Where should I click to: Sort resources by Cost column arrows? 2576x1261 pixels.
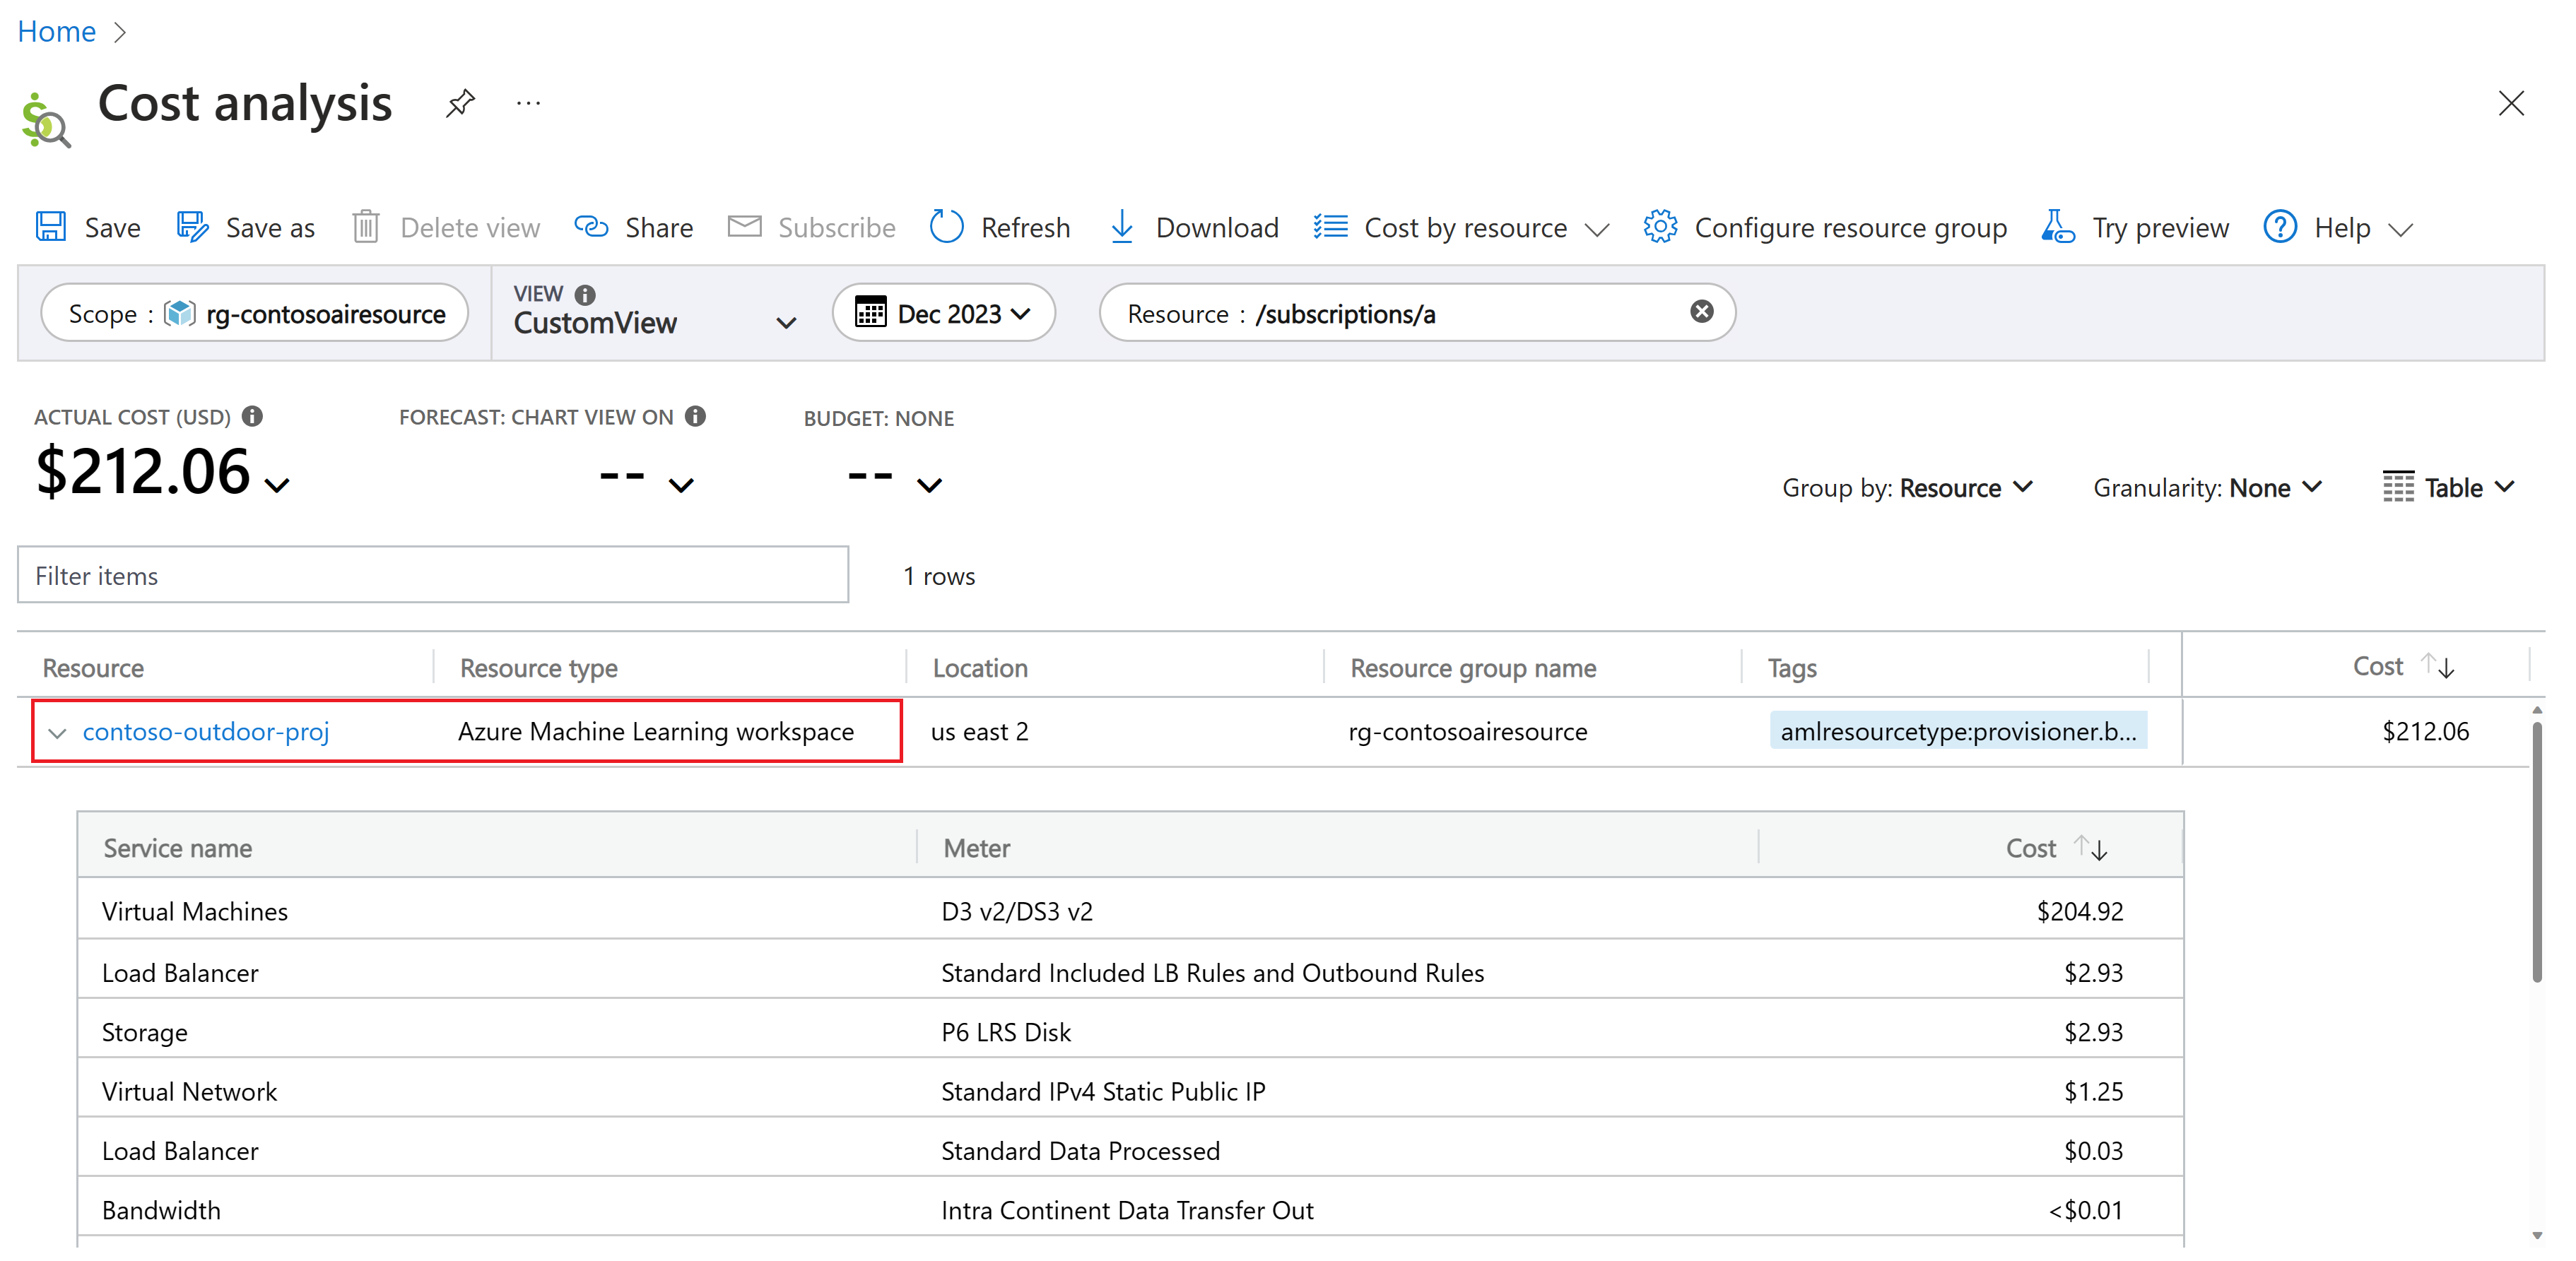[2437, 665]
